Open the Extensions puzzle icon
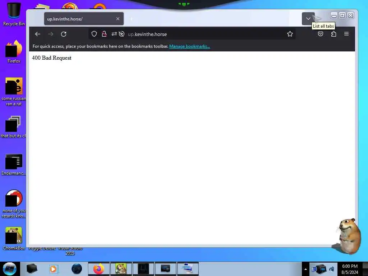This screenshot has height=276, width=368. pyautogui.click(x=333, y=34)
